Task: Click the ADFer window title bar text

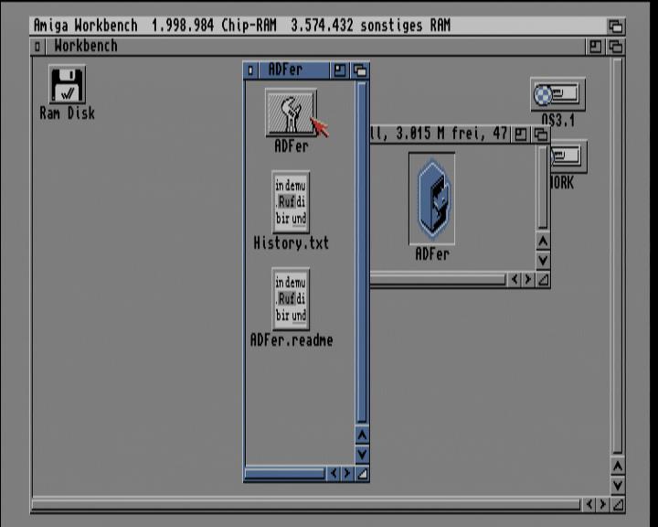Action: pyautogui.click(x=285, y=70)
